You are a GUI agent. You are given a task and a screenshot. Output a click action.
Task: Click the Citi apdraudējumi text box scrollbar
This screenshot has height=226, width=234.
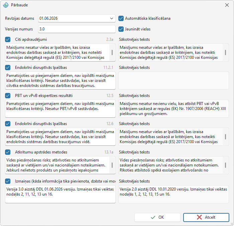tap(112, 52)
